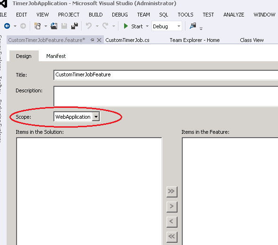The height and width of the screenshot is (245, 278).
Task: Open the TEAM menu
Action: [x=143, y=15]
